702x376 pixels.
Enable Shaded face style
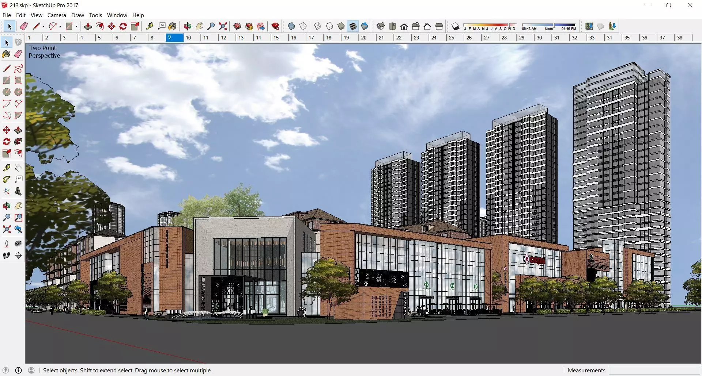click(341, 26)
